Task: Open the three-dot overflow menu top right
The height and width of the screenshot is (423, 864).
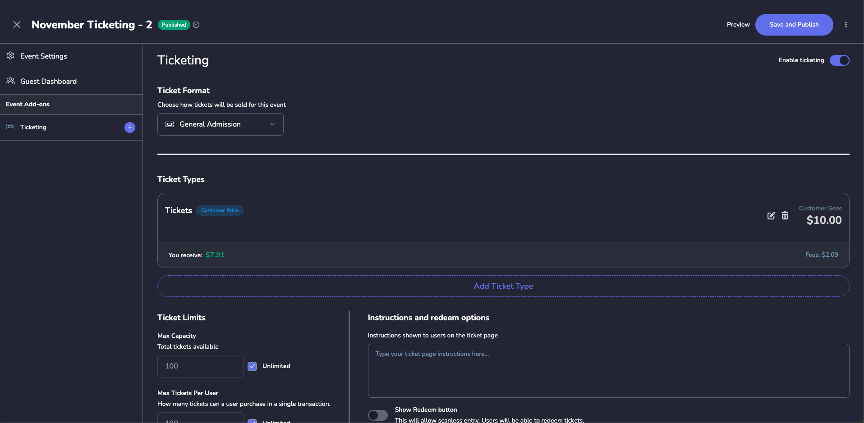Action: pos(846,25)
